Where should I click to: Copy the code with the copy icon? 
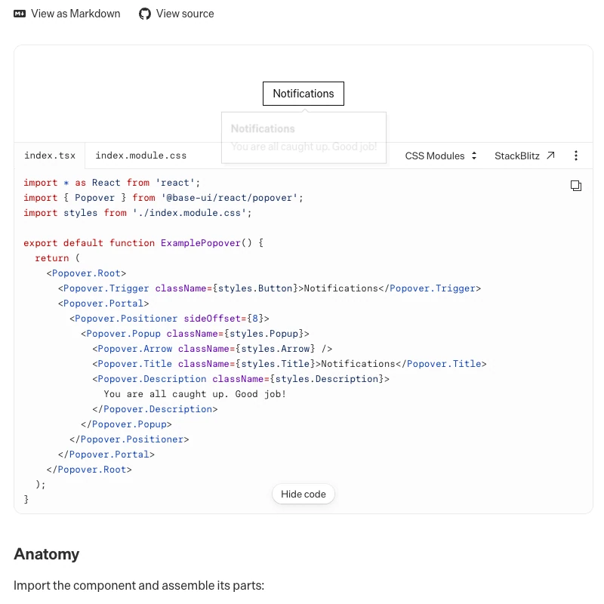click(576, 186)
